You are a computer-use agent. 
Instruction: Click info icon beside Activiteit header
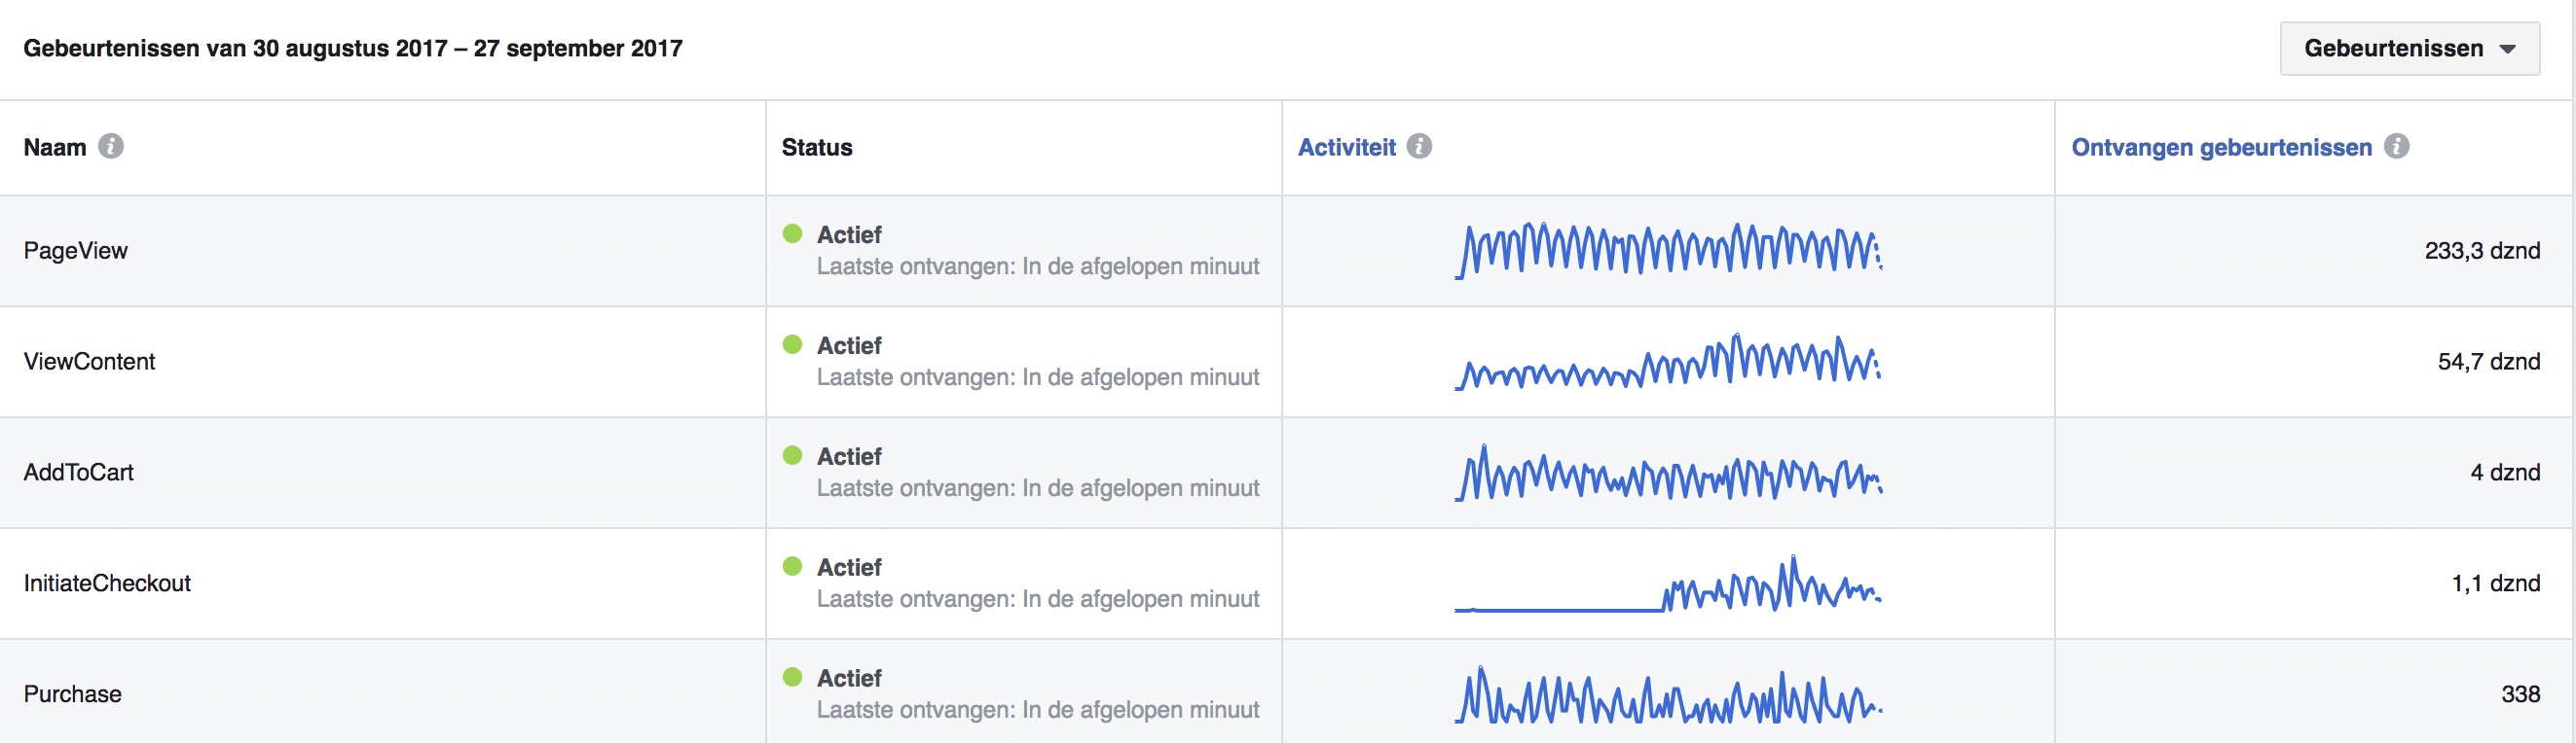tap(1419, 147)
